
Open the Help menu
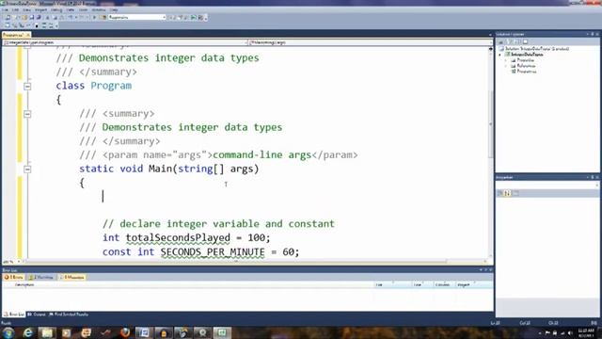click(114, 9)
